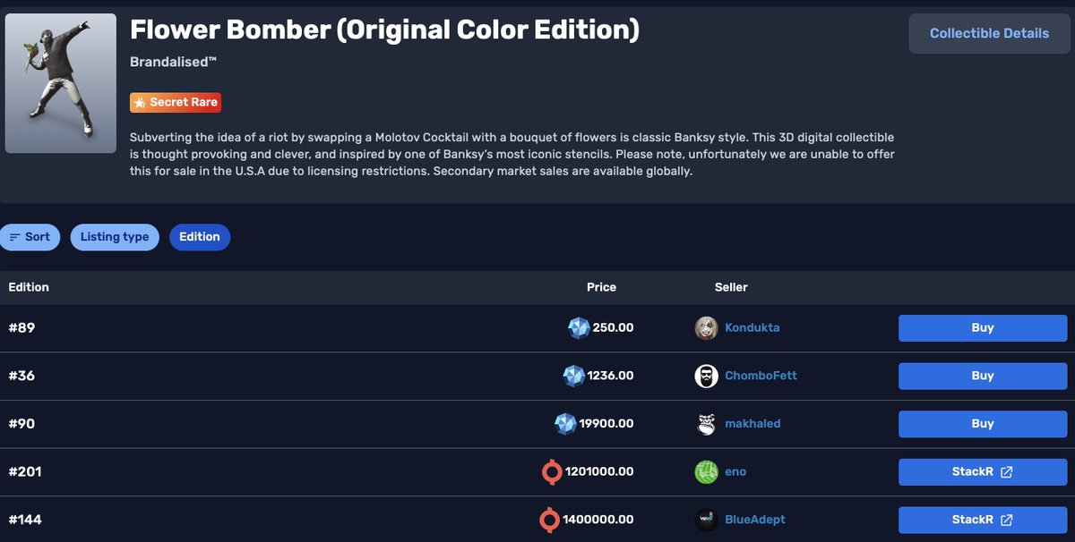
Task: Open eno's seller profile
Action: pos(735,472)
